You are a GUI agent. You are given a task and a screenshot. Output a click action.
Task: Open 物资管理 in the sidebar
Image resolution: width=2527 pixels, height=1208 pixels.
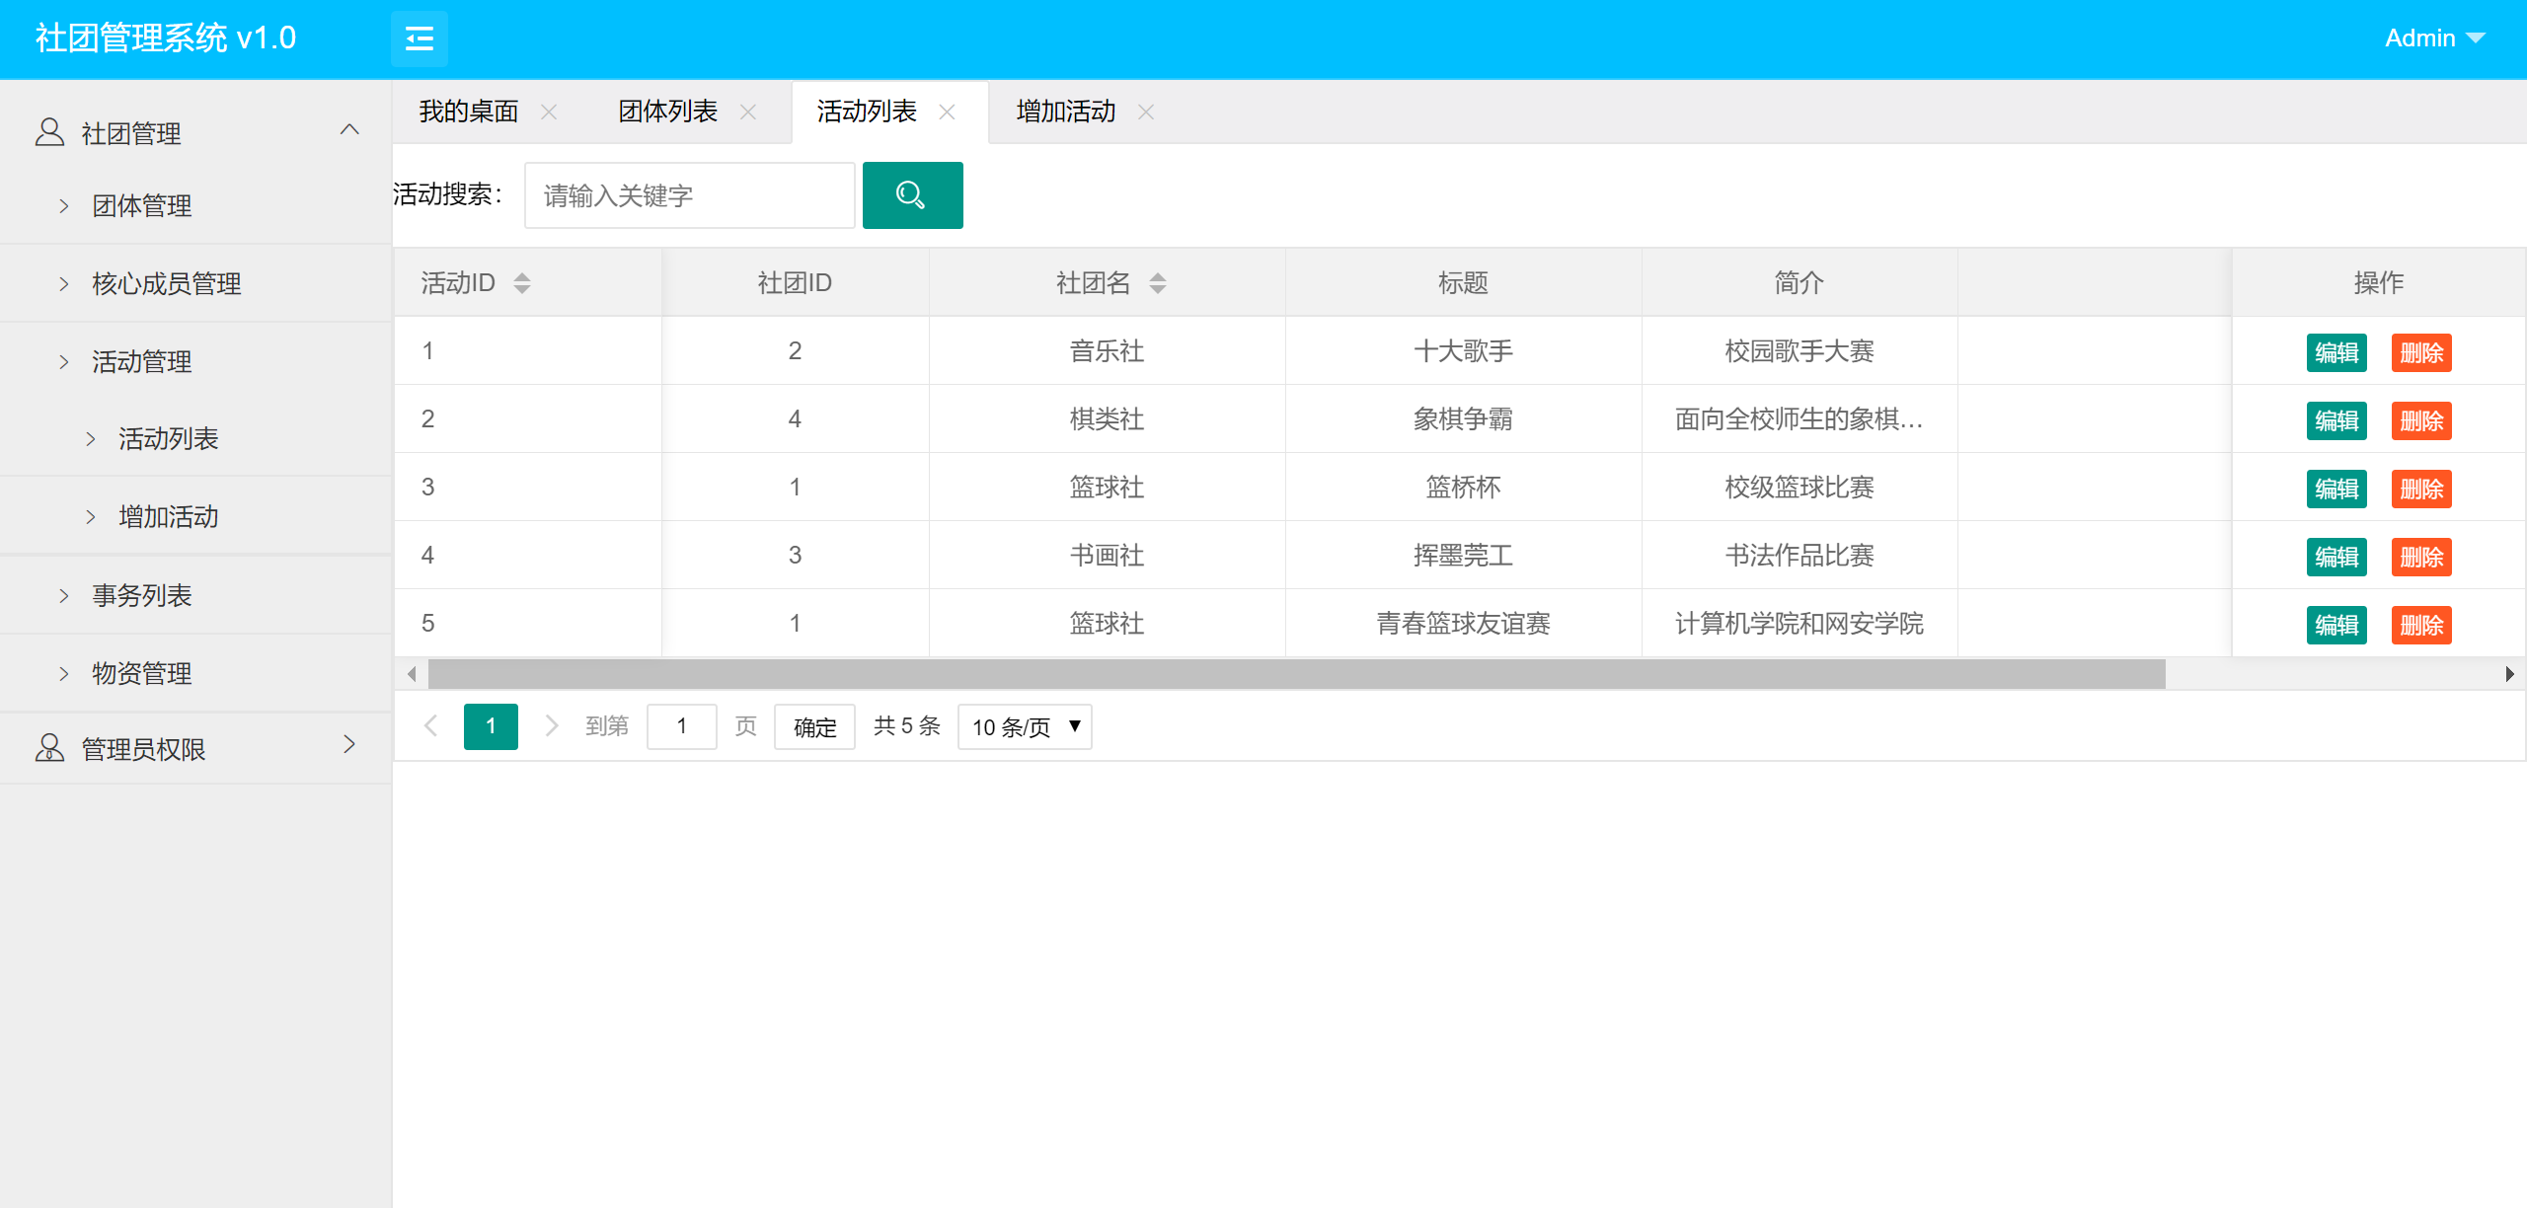(x=141, y=674)
